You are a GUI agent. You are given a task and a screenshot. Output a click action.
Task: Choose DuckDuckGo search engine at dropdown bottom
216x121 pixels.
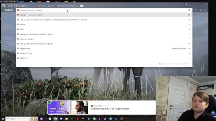pyautogui.click(x=185, y=64)
